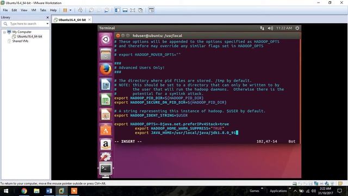Open the VM menu
348x196 pixels.
point(34,10)
